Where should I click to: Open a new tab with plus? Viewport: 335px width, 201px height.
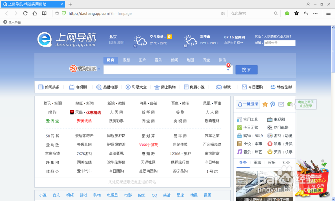(70, 4)
